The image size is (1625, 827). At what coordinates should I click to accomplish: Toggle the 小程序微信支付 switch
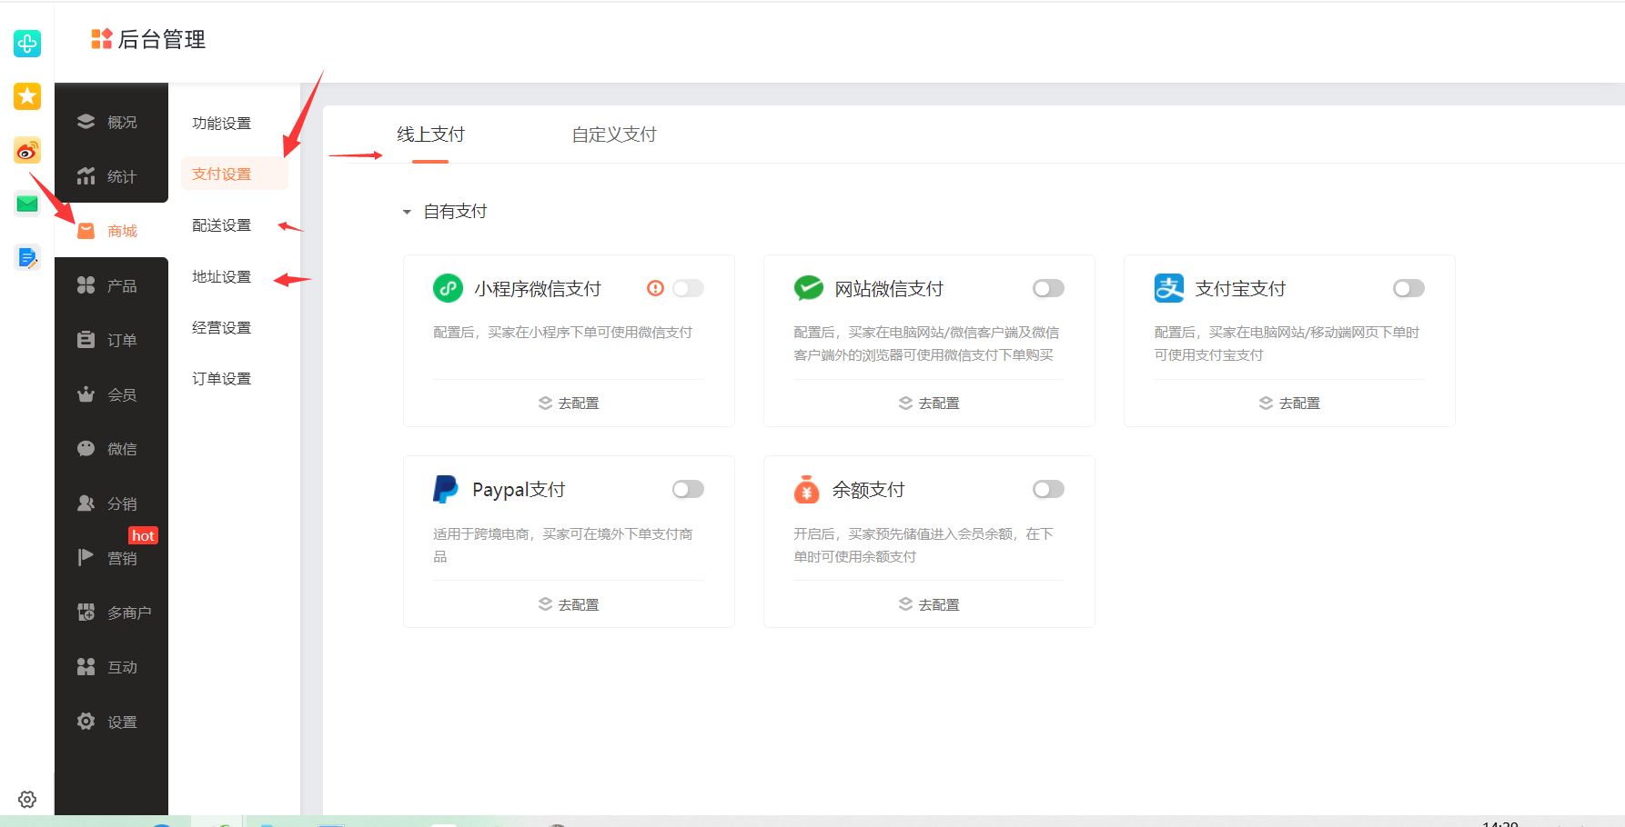(689, 288)
